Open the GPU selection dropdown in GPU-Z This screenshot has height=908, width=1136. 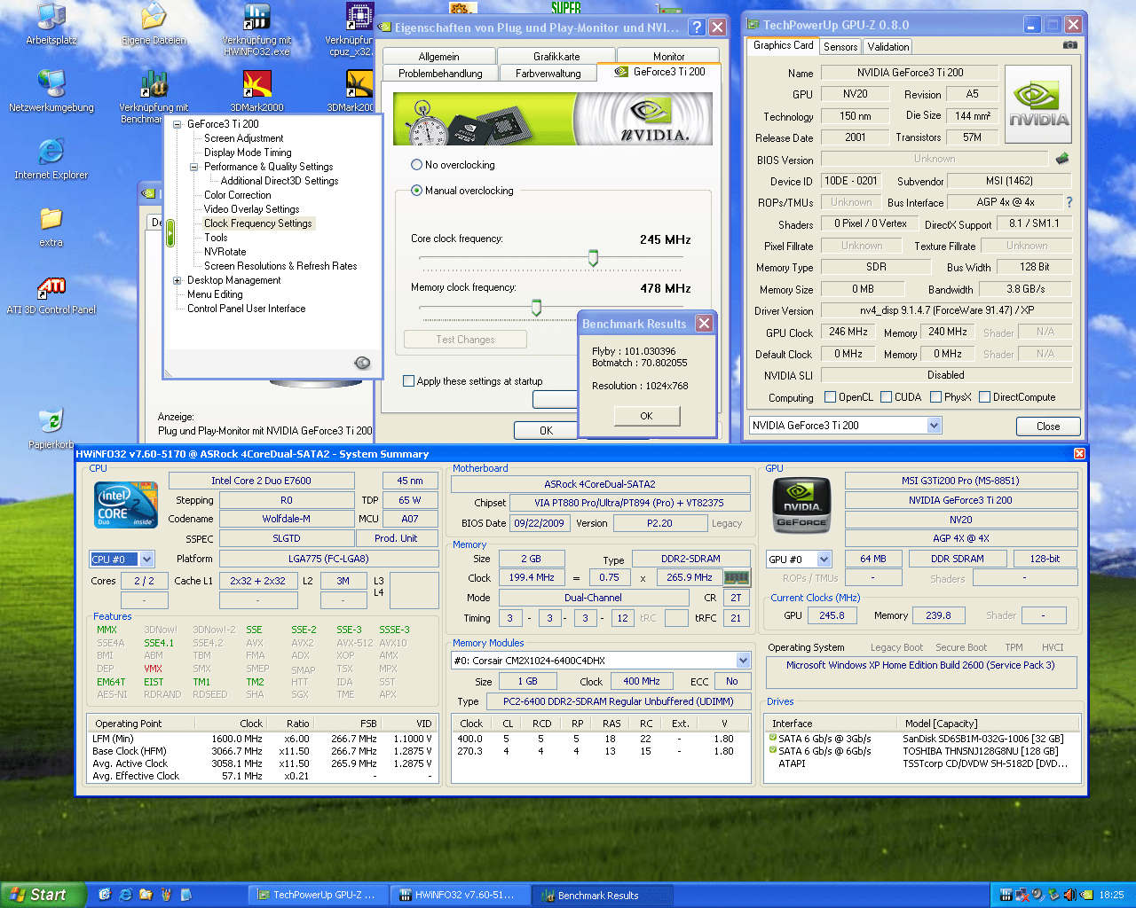pos(934,426)
